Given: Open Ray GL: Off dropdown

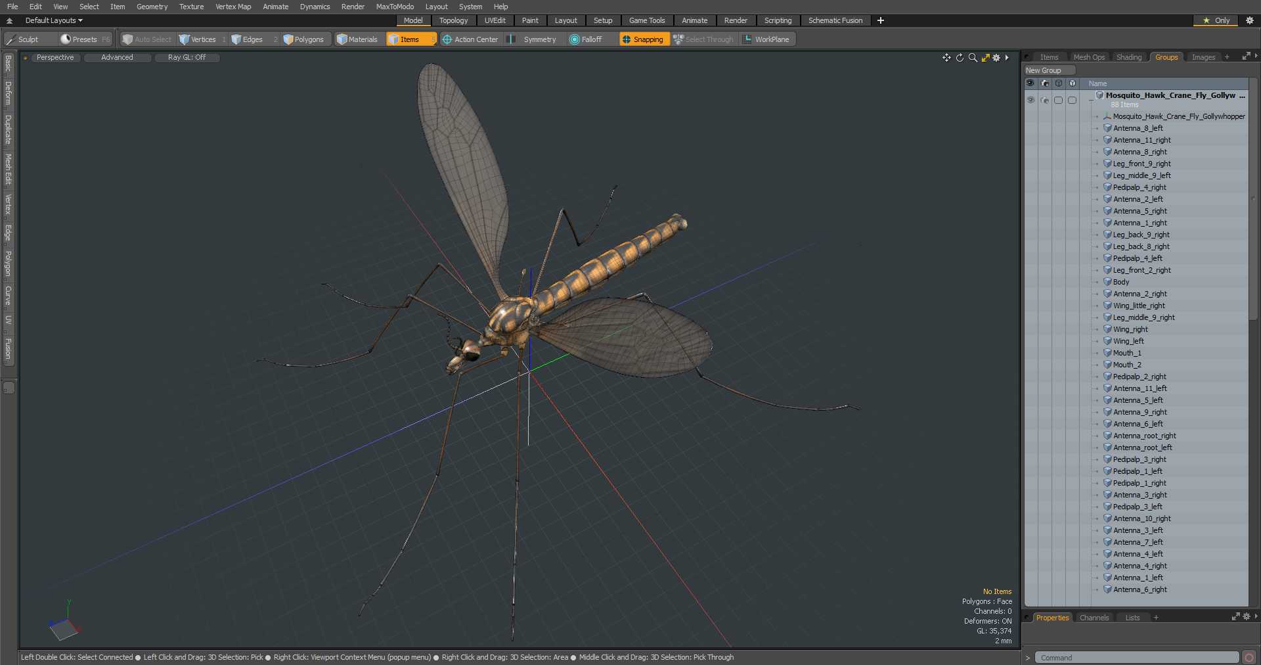Looking at the screenshot, I should pyautogui.click(x=187, y=58).
